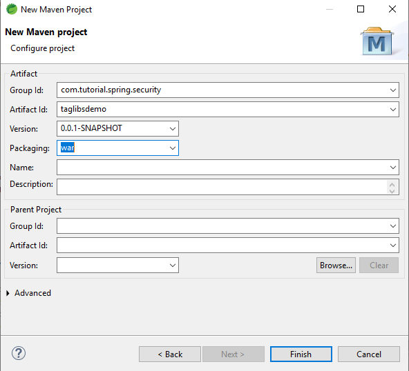Viewport: 409px width, 371px height.
Task: Go back with the < Back button
Action: pyautogui.click(x=170, y=354)
